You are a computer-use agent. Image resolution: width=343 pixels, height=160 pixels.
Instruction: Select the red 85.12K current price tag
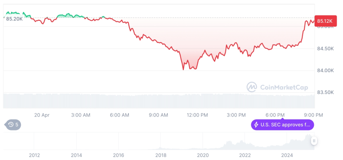click(324, 21)
